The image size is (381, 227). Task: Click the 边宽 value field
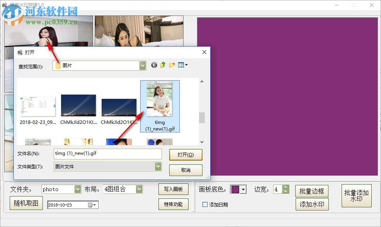coord(278,190)
